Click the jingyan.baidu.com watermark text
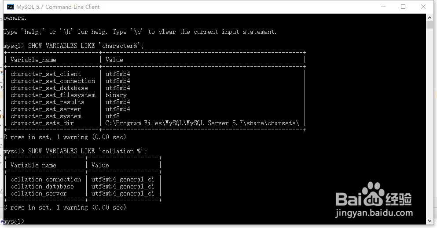This screenshot has height=228, width=437. tap(374, 213)
